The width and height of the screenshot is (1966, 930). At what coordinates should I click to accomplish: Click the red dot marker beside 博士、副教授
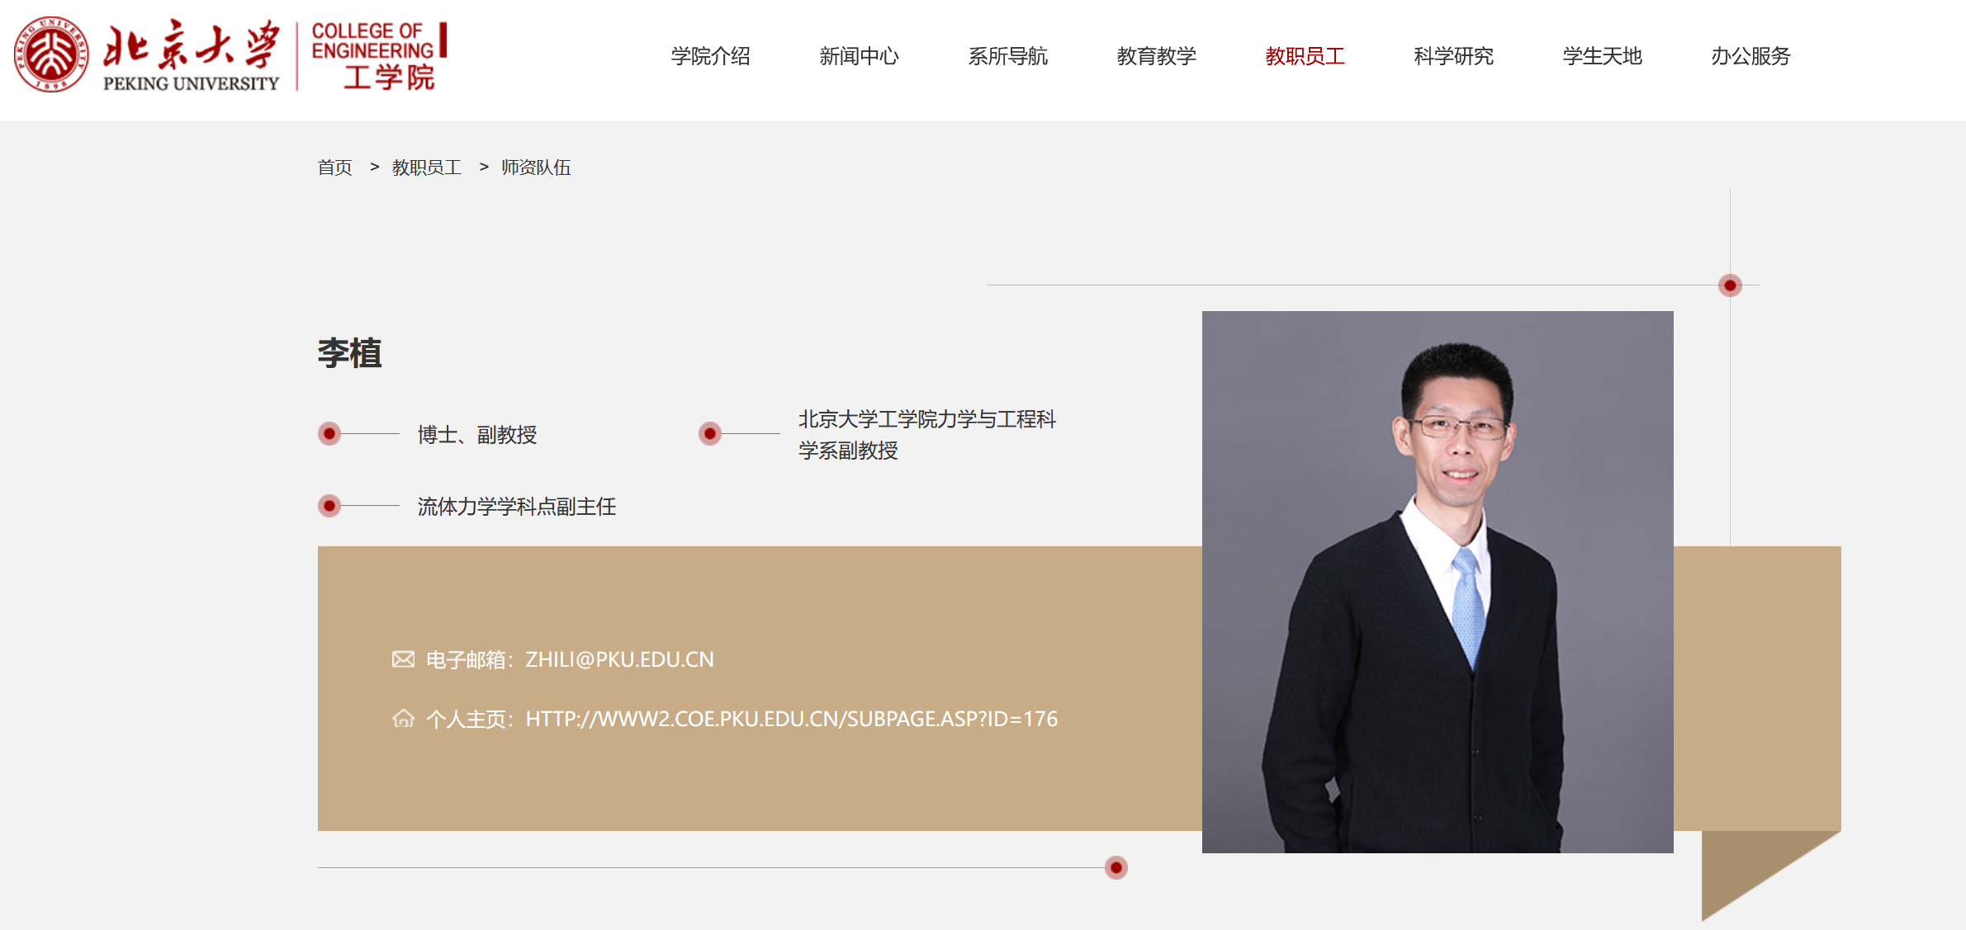pos(329,432)
